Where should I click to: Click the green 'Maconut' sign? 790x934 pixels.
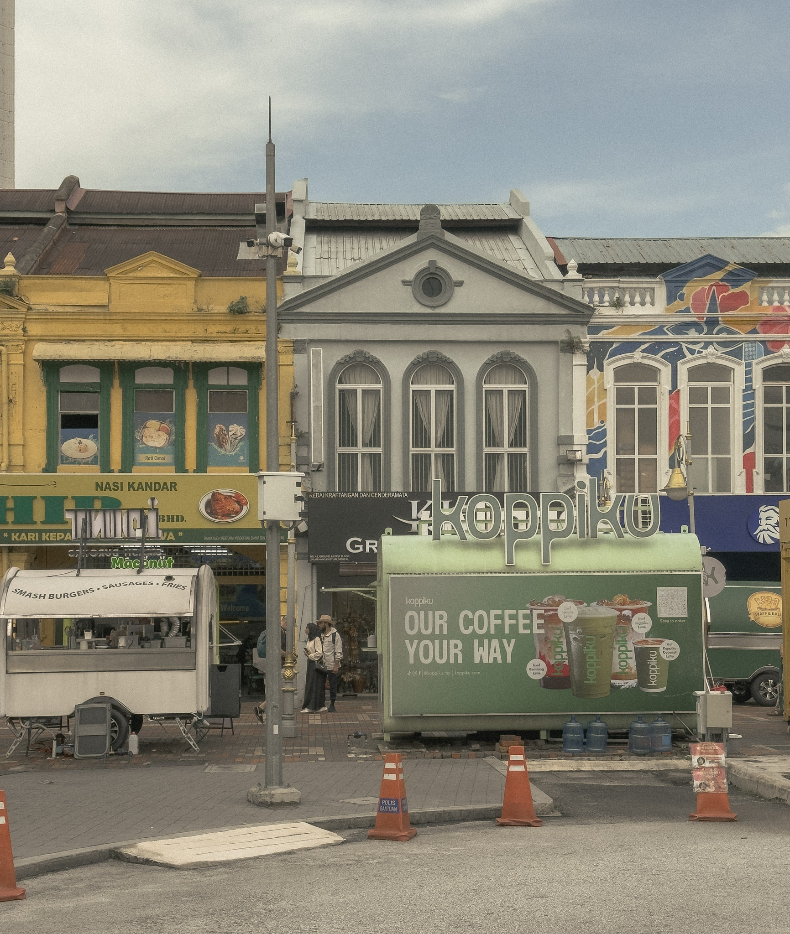coord(142,562)
